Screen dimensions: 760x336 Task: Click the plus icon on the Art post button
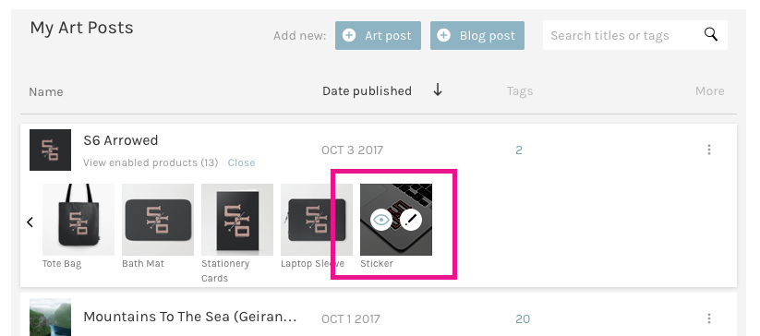tap(349, 35)
